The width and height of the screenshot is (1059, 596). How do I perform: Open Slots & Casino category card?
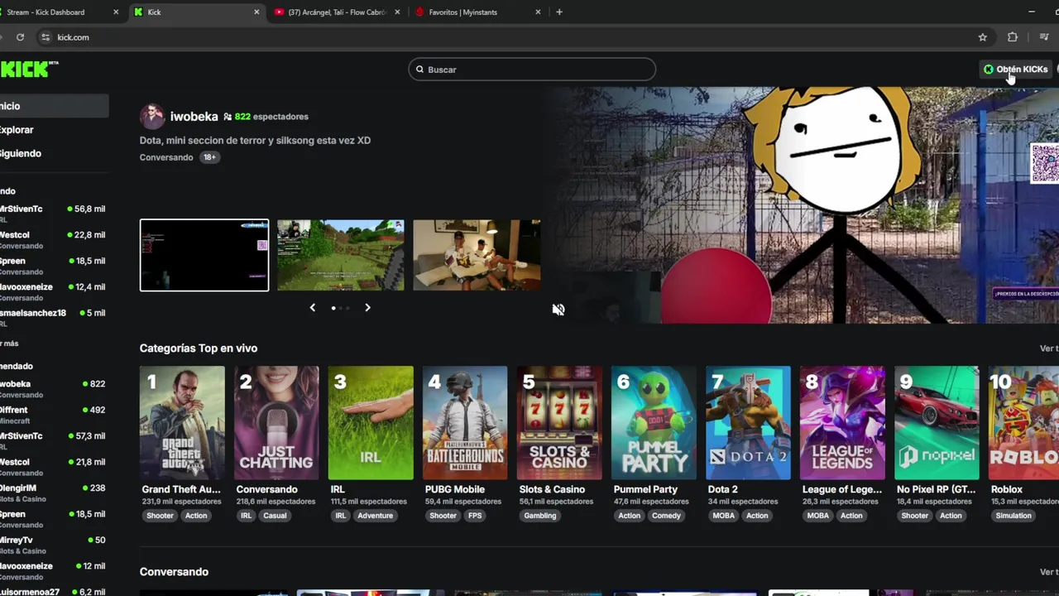coord(559,423)
